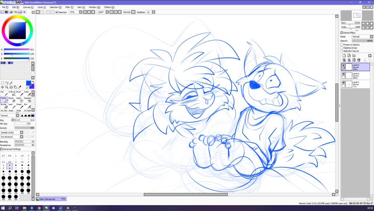Image resolution: width=374 pixels, height=211 pixels.
Task: Open the Stabilizer value dropdown
Action: [x=153, y=12]
